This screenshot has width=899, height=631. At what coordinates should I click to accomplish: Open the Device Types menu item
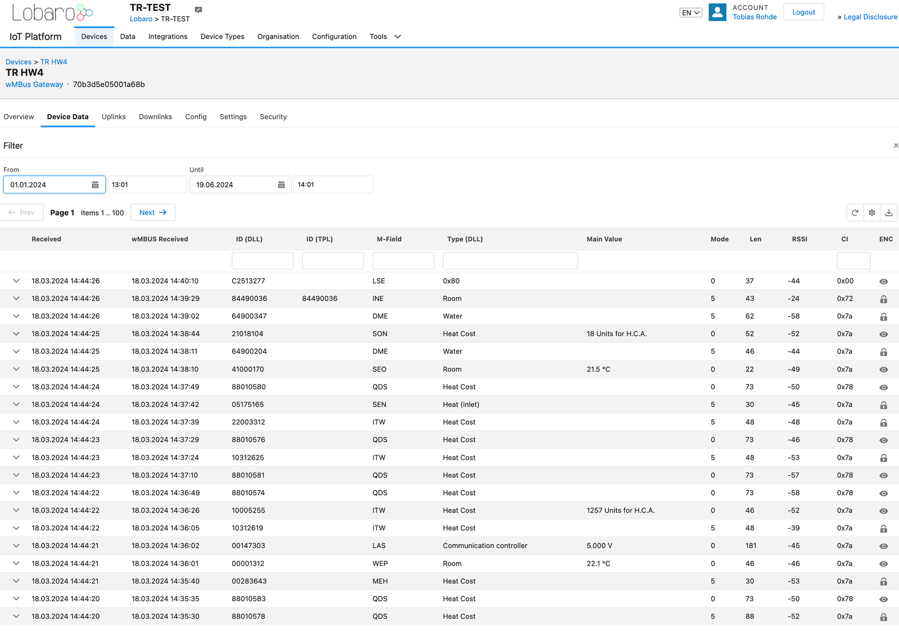tap(223, 37)
